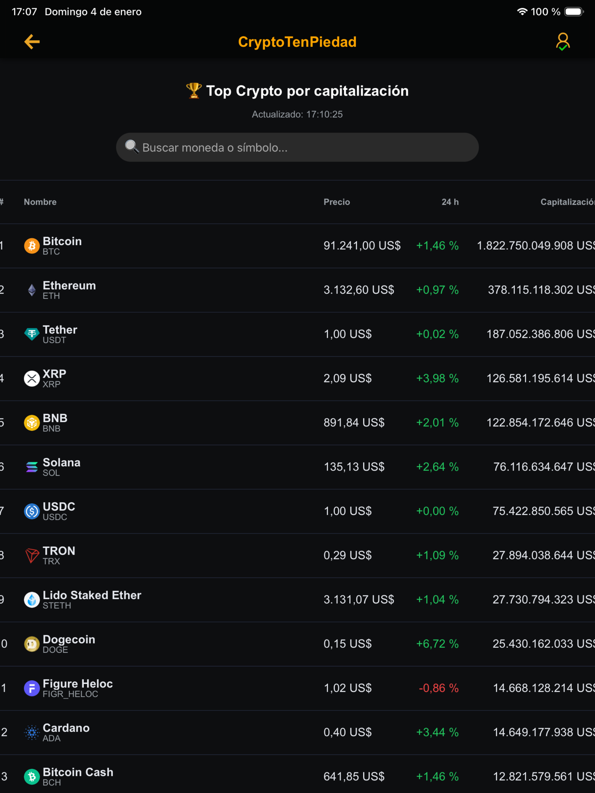Click the Dogecoin logo icon

[x=31, y=644]
